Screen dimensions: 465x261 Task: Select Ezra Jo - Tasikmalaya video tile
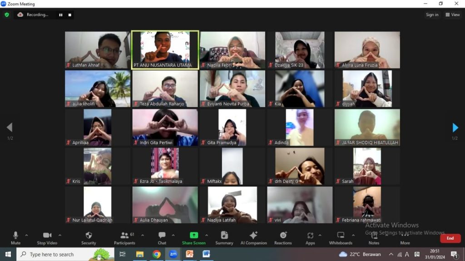click(x=165, y=166)
